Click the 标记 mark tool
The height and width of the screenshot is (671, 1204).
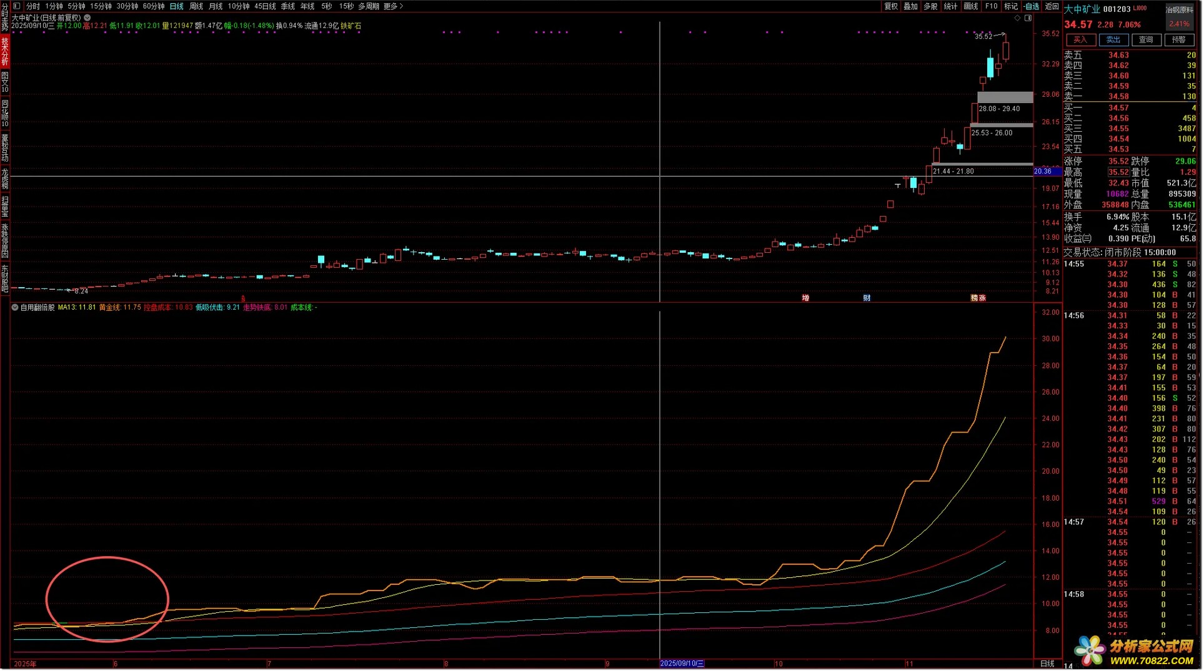pos(1010,6)
